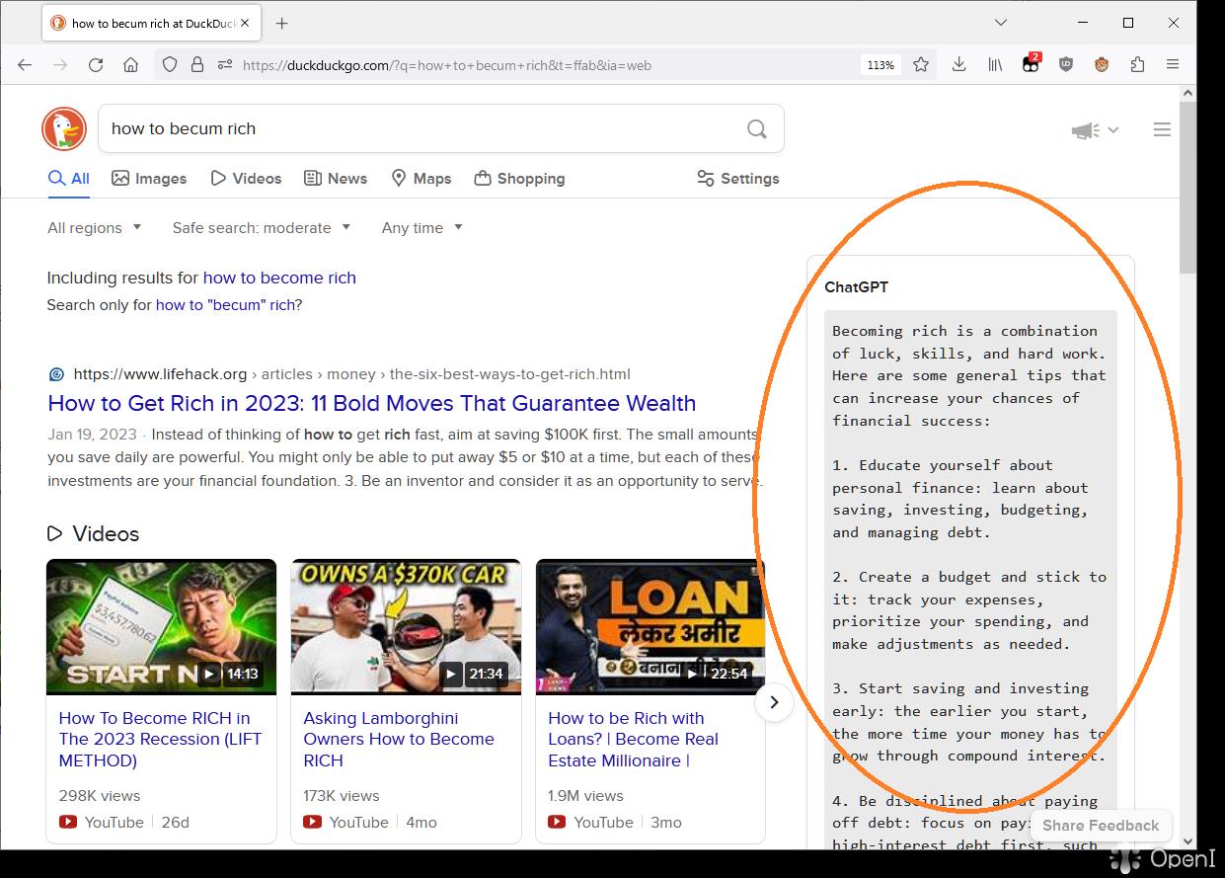1225x878 pixels.
Task: Expand the Any time filter
Action: coord(421,228)
